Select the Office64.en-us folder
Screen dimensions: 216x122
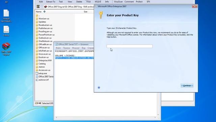tap(44, 44)
